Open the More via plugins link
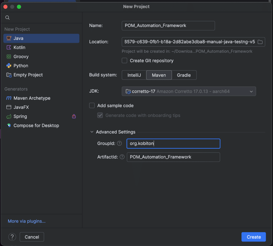Viewport: 273px width, 246px height. pos(27,221)
